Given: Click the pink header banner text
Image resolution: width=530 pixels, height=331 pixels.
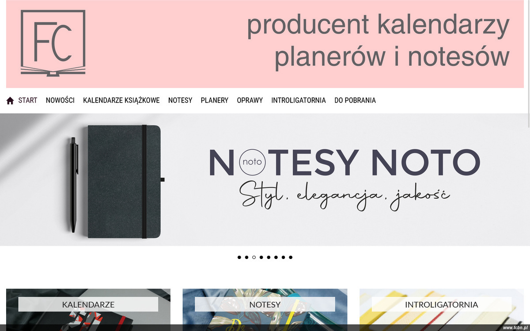Looking at the screenshot, I should (x=378, y=42).
